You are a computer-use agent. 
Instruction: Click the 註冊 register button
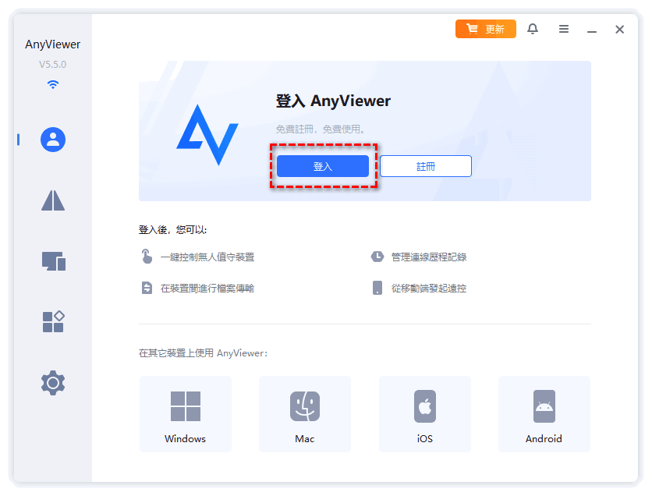click(426, 166)
